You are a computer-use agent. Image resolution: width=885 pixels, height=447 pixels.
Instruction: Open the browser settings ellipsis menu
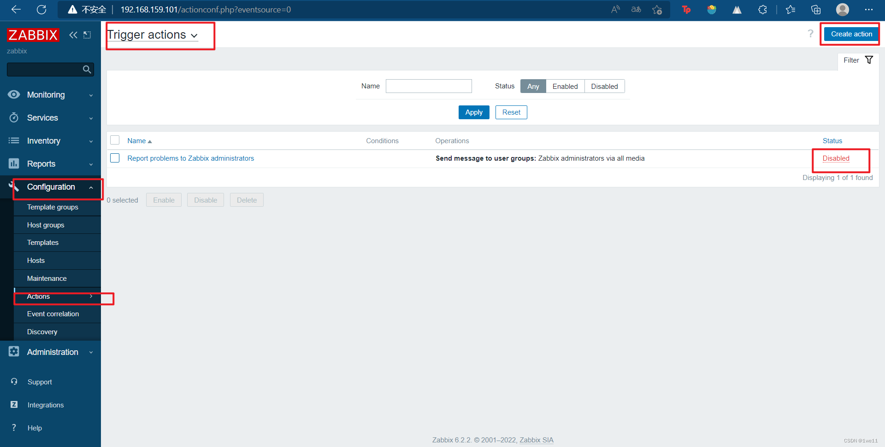(x=869, y=9)
